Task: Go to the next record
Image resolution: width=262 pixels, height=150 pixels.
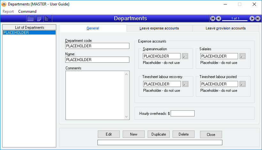Action: coord(252,19)
